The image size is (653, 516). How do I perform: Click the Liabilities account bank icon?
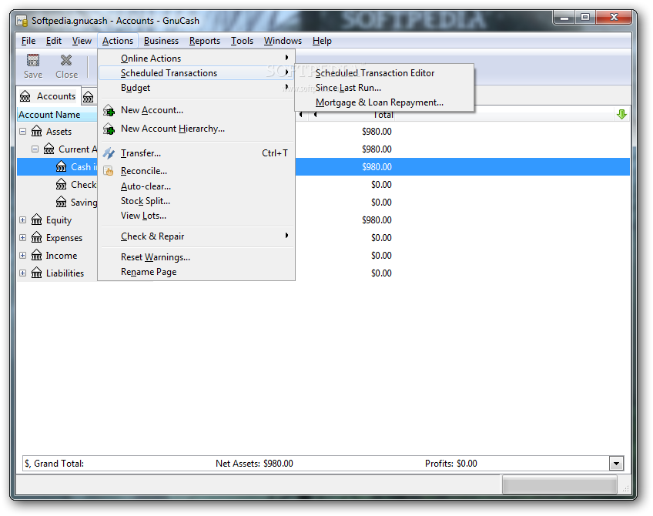click(x=37, y=273)
